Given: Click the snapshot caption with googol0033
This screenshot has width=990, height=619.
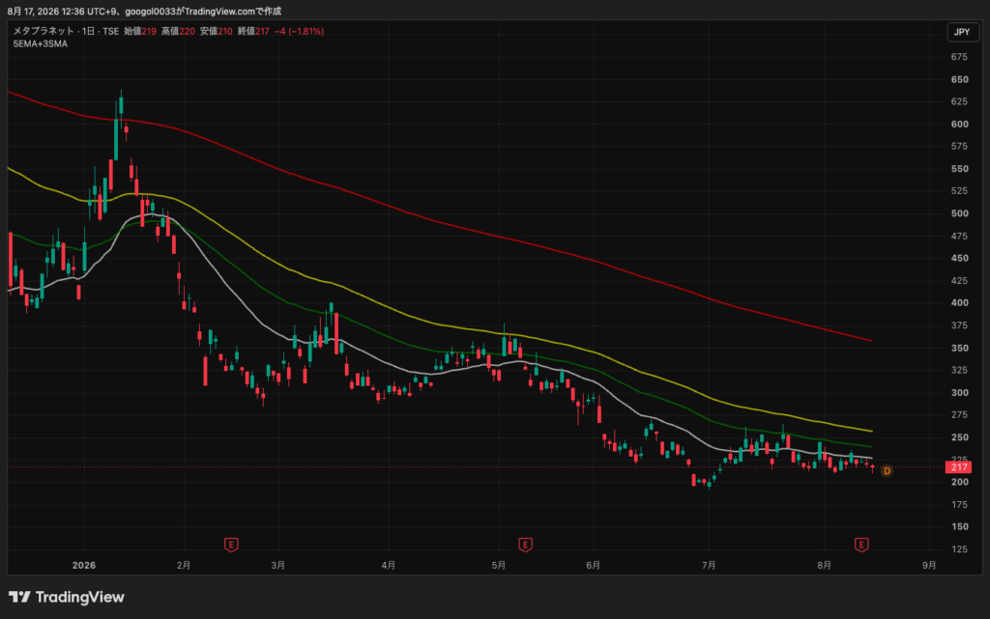Looking at the screenshot, I should point(144,11).
